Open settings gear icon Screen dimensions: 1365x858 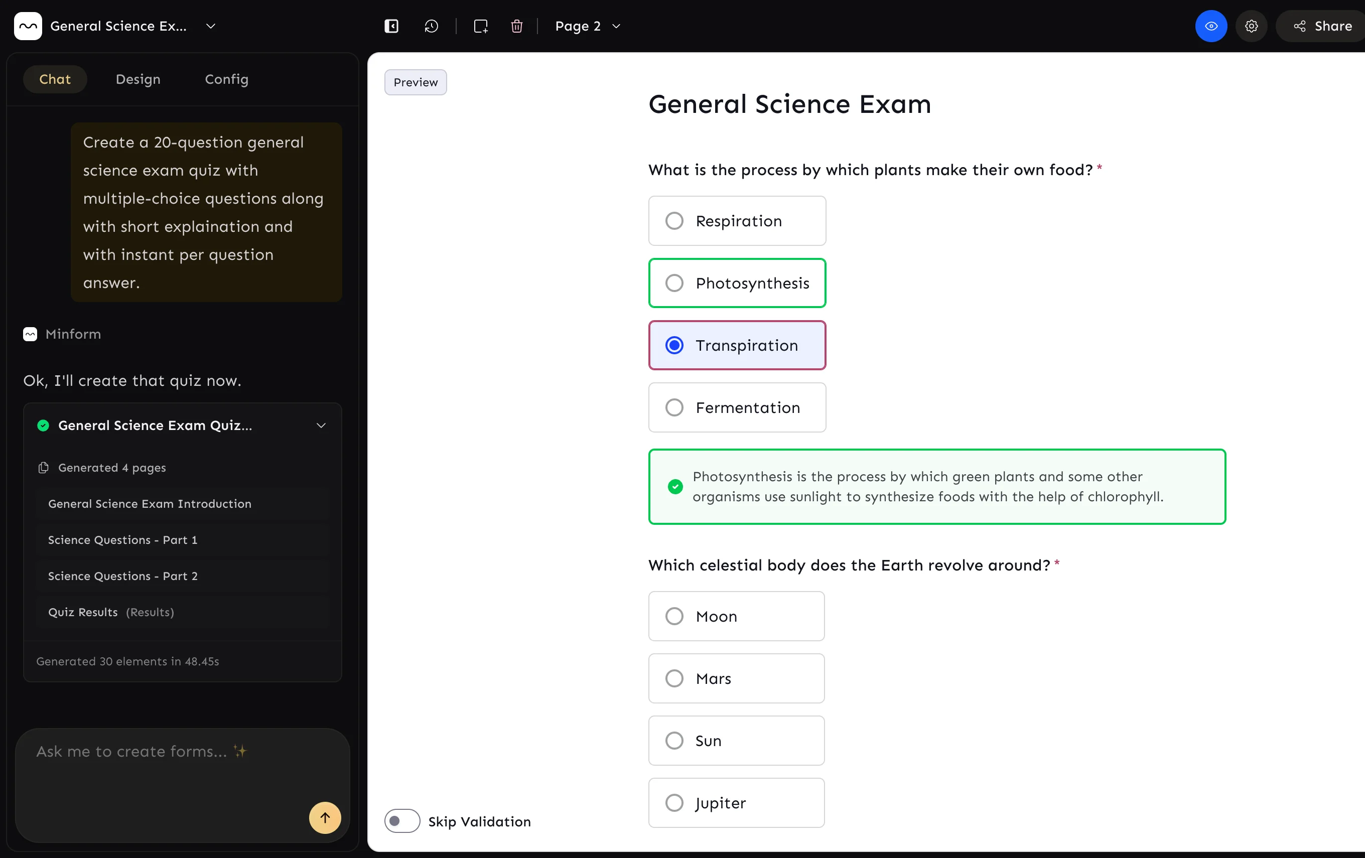[x=1251, y=26]
